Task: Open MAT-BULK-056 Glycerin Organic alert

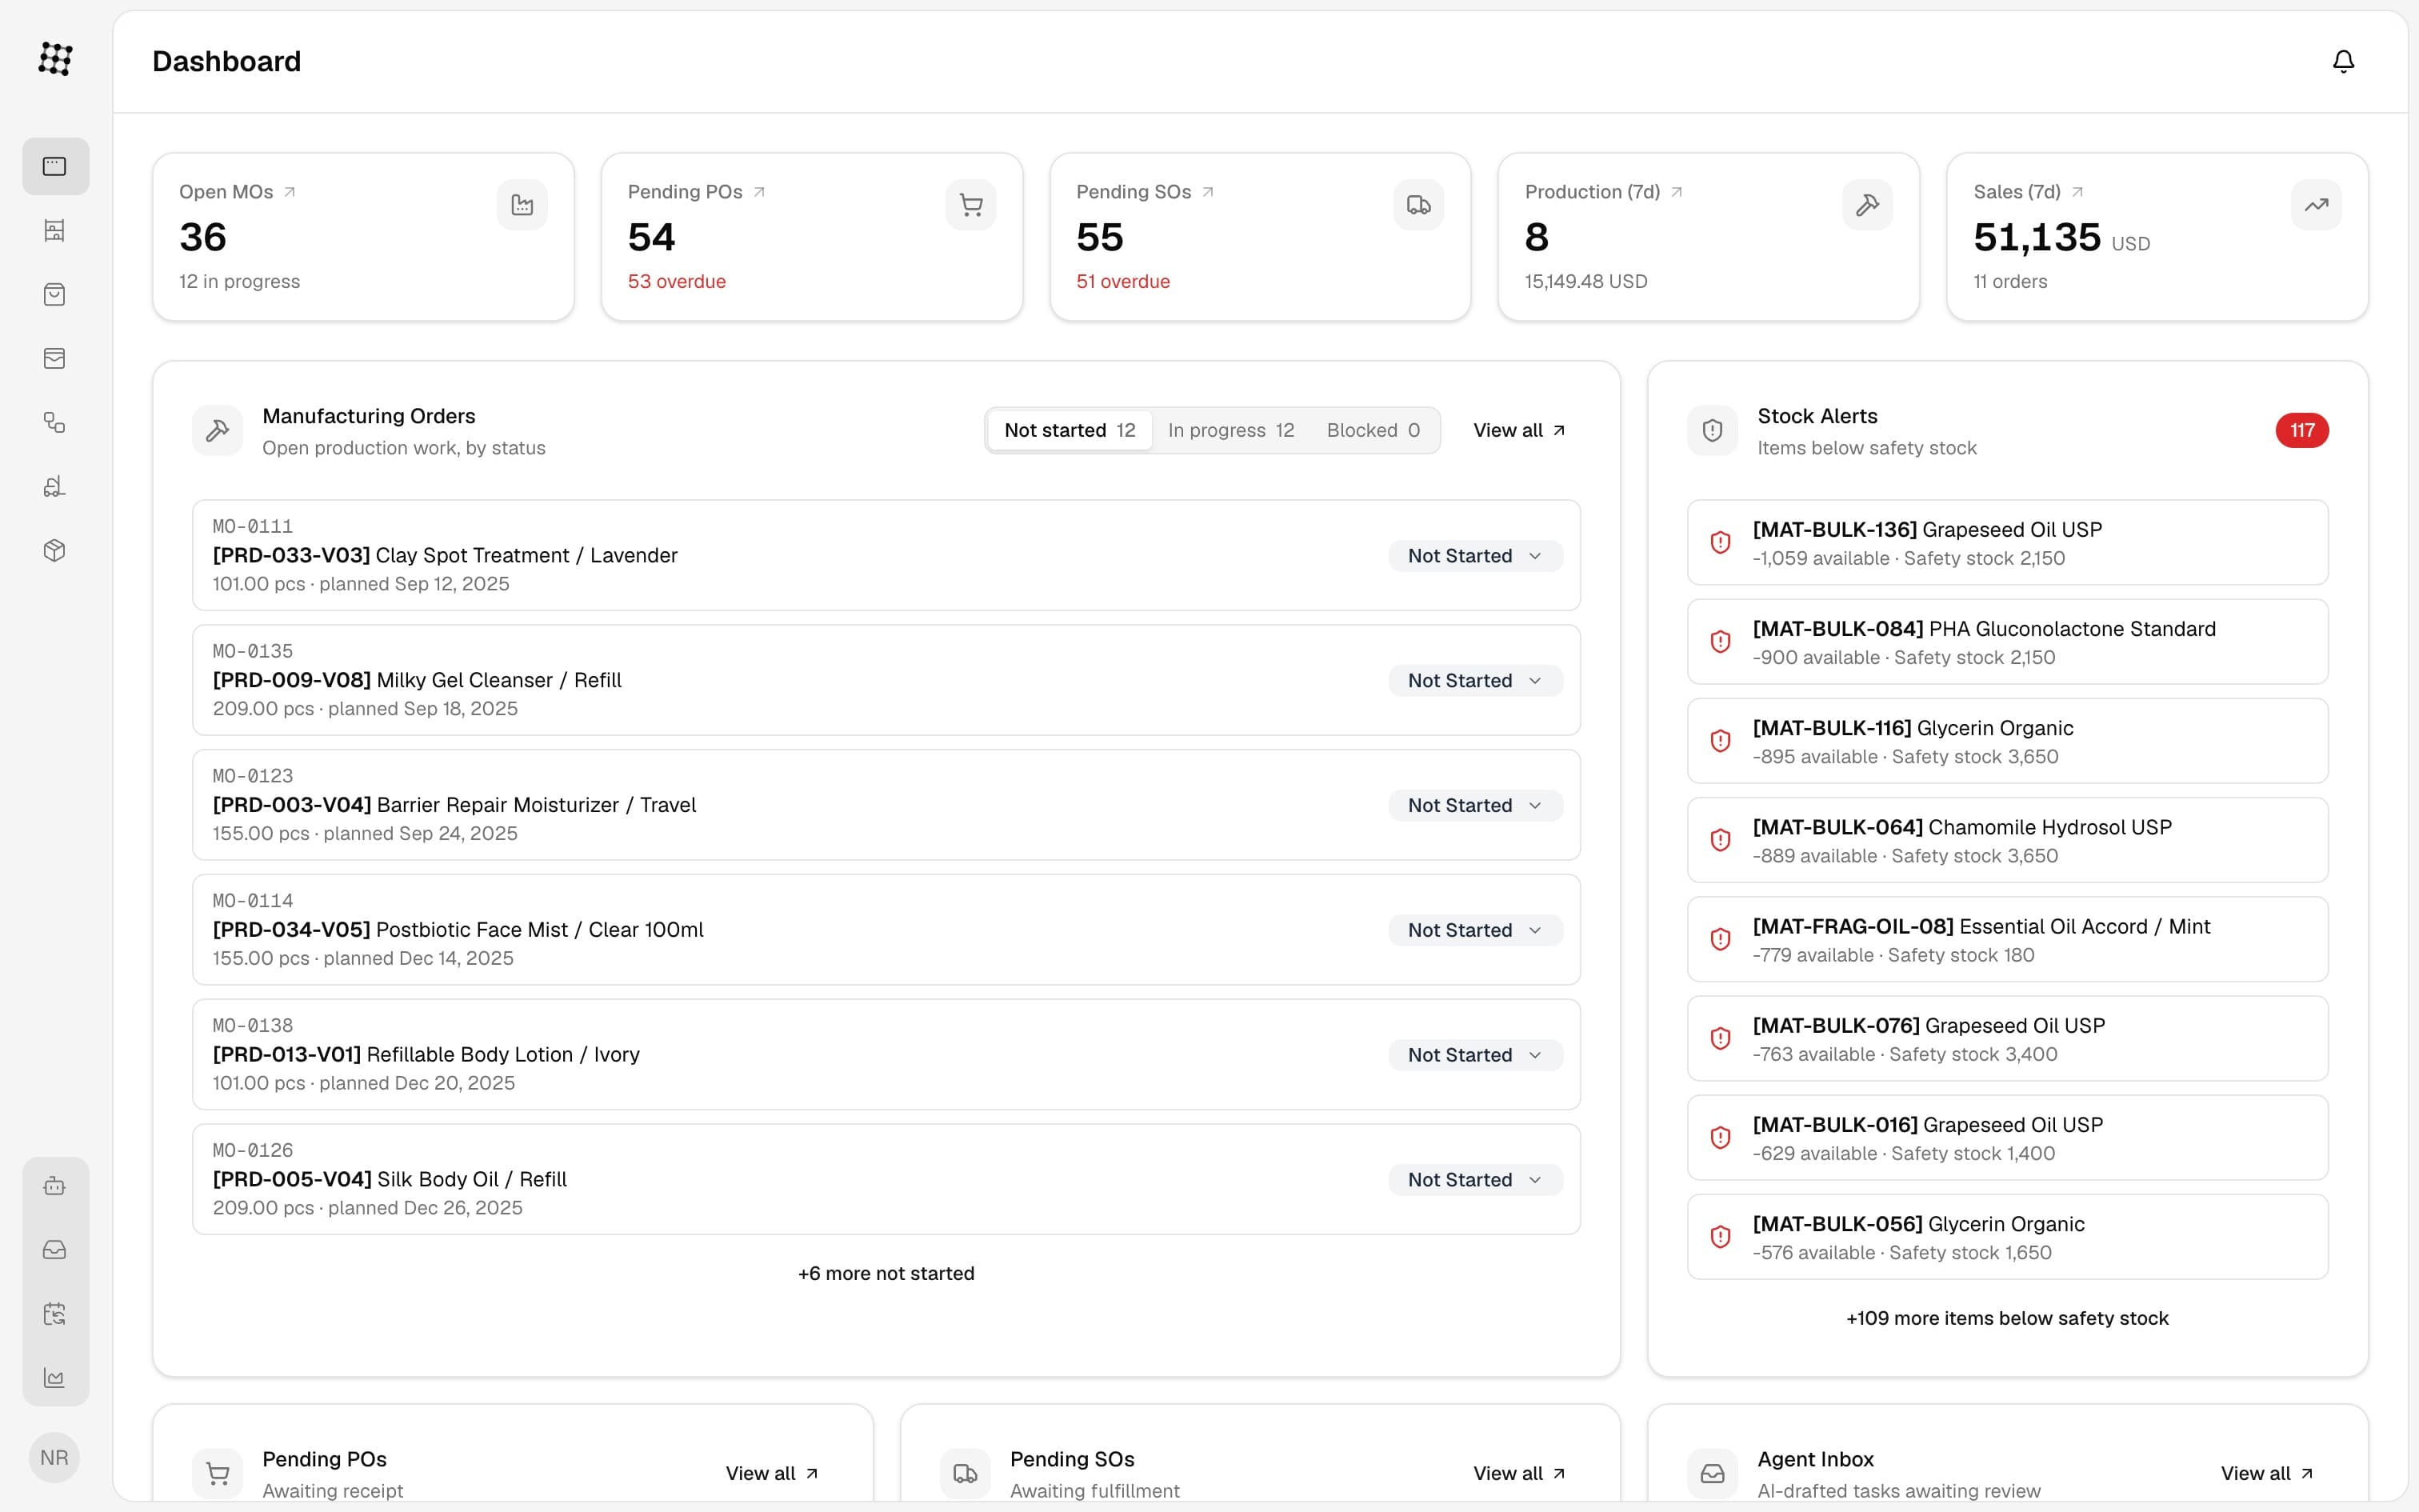Action: pyautogui.click(x=2007, y=1237)
